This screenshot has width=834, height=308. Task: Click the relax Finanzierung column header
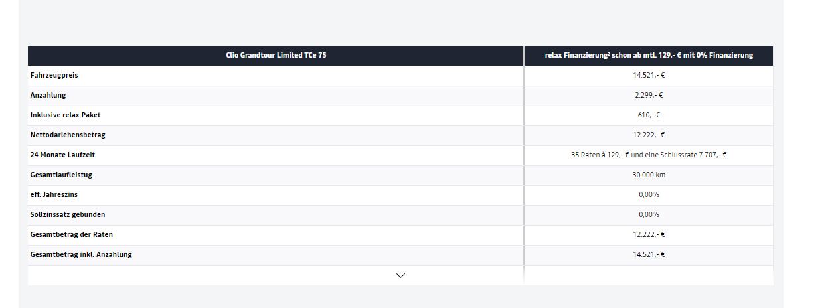[x=649, y=56]
